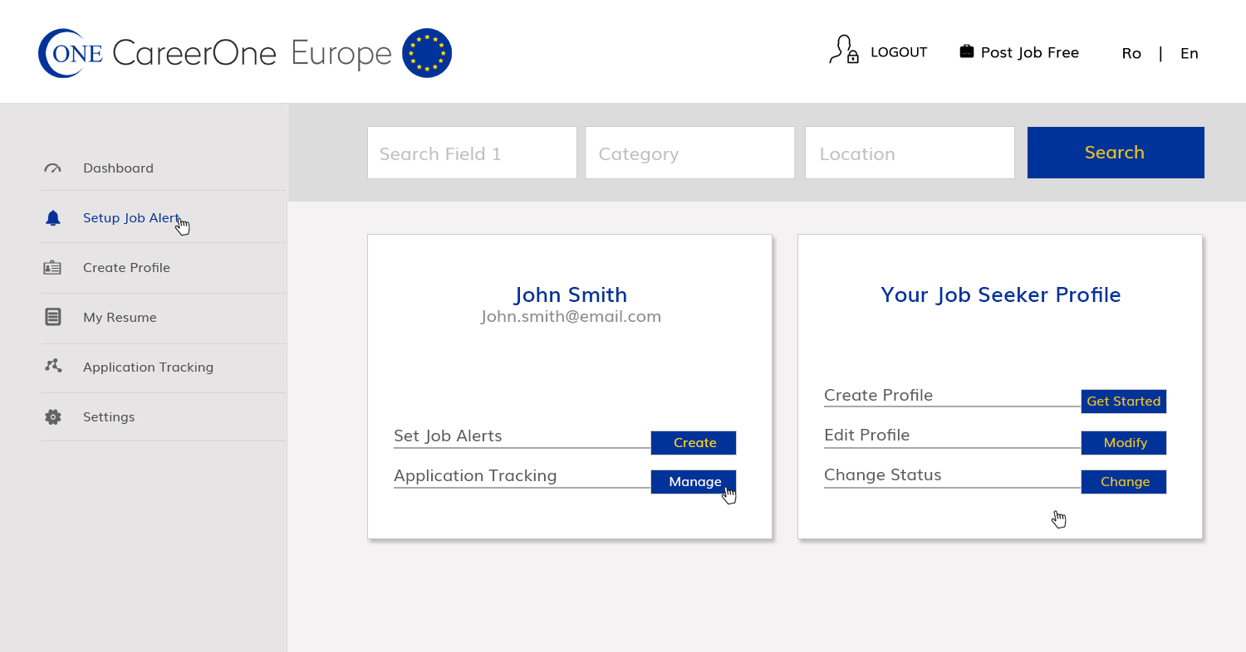
Task: Switch language to Ro
Action: [x=1131, y=53]
